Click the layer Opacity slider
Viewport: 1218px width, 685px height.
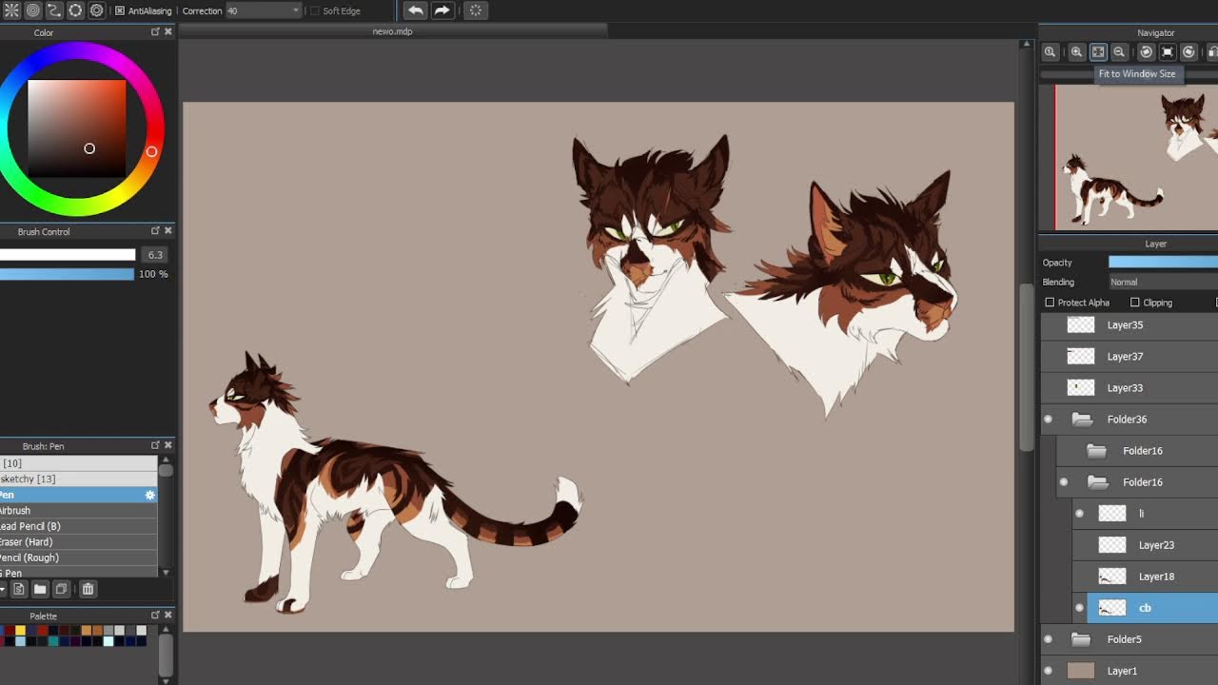point(1163,262)
